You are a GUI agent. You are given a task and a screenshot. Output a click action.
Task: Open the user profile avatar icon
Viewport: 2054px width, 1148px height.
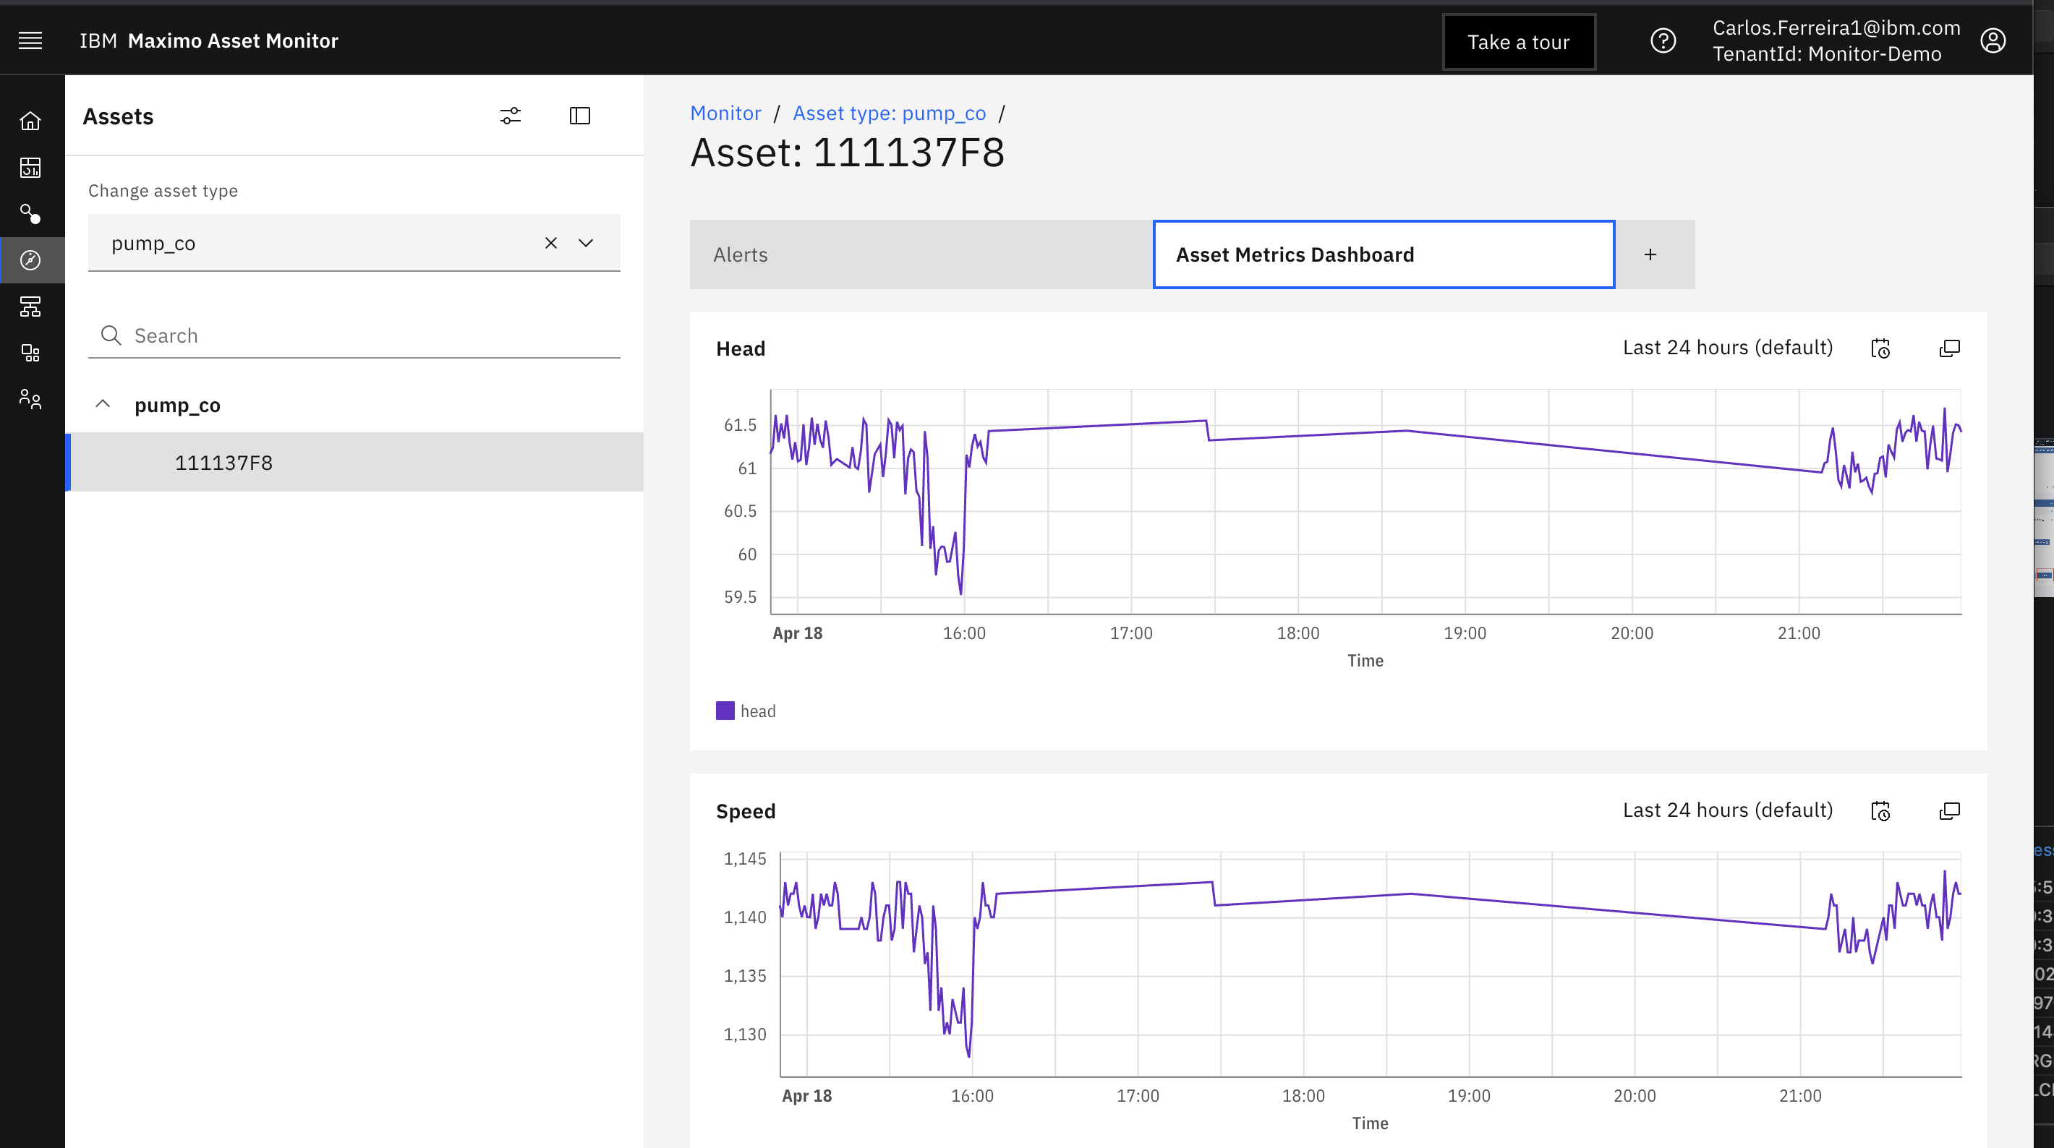1993,40
